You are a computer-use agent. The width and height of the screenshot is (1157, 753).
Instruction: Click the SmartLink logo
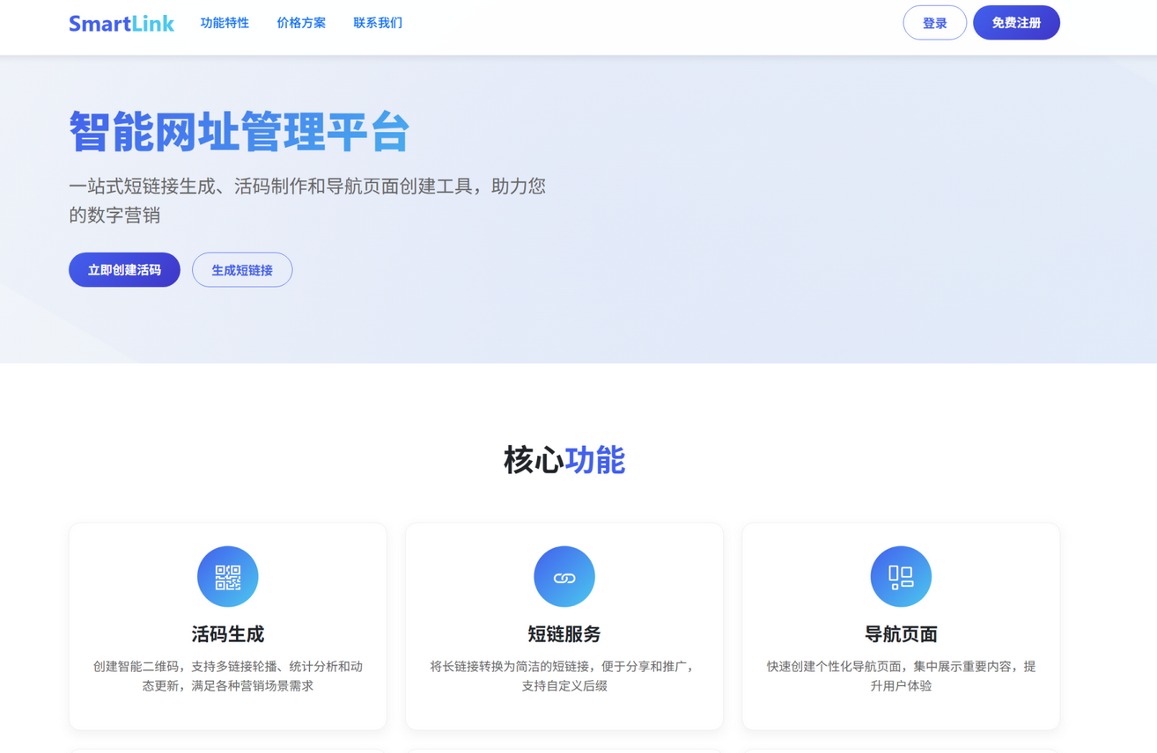pyautogui.click(x=122, y=23)
